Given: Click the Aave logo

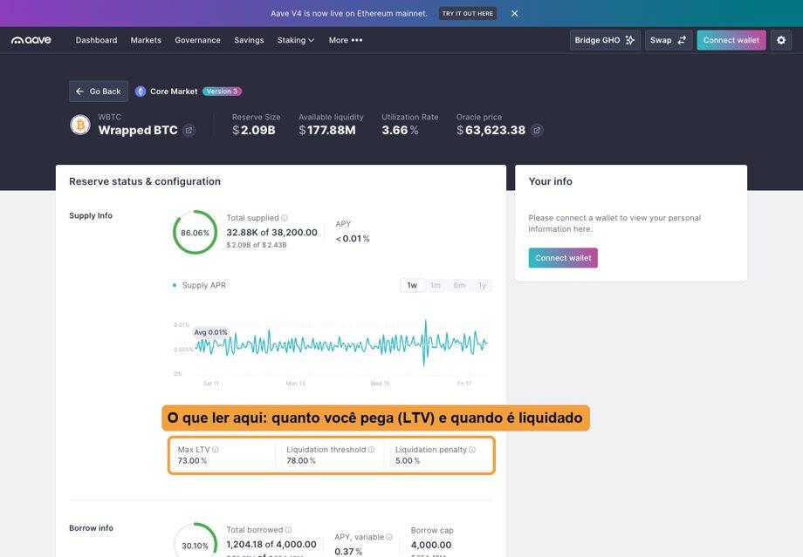Looking at the screenshot, I should click(31, 40).
